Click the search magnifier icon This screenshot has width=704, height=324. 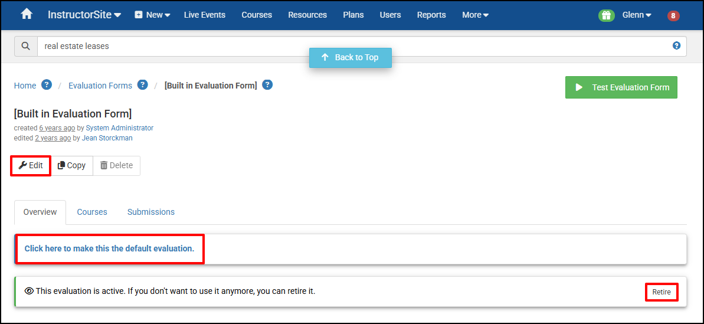tap(26, 46)
